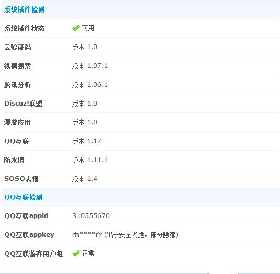Click the 版本 1.06.1 value
Image resolution: width=280 pixels, height=274 pixels.
click(90, 85)
